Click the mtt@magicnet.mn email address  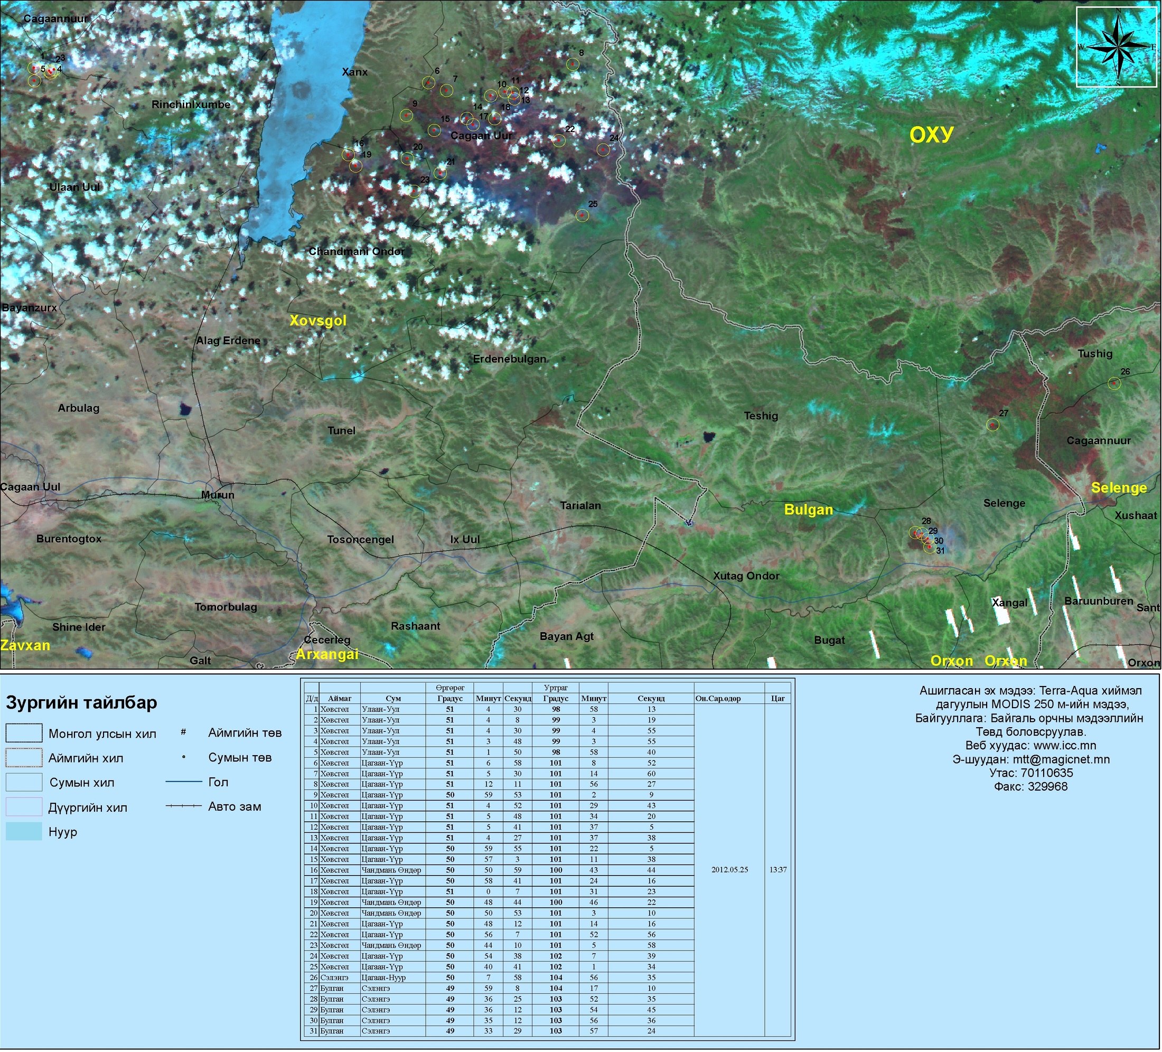point(1061,759)
